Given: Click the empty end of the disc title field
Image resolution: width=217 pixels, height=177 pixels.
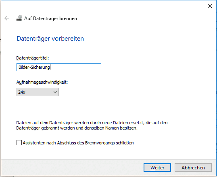Looking at the screenshot, I should tap(76, 67).
